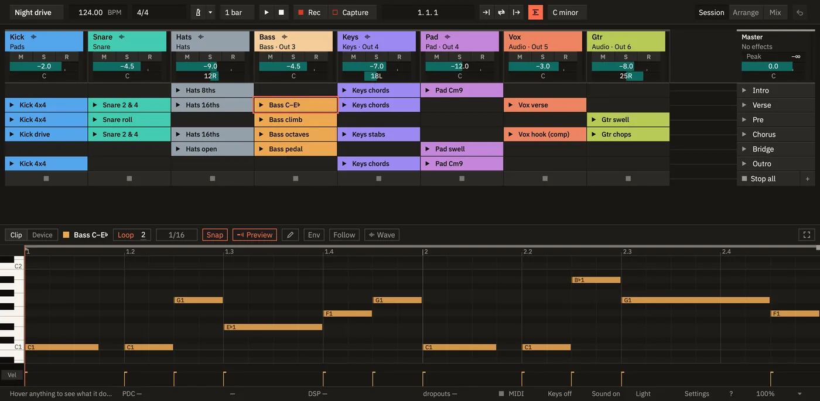Viewport: 820px width, 401px height.
Task: Launch the Gtr swell clip
Action: tap(594, 119)
